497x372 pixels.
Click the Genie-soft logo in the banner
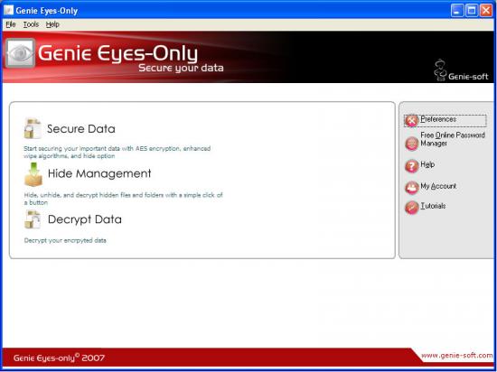coord(461,70)
